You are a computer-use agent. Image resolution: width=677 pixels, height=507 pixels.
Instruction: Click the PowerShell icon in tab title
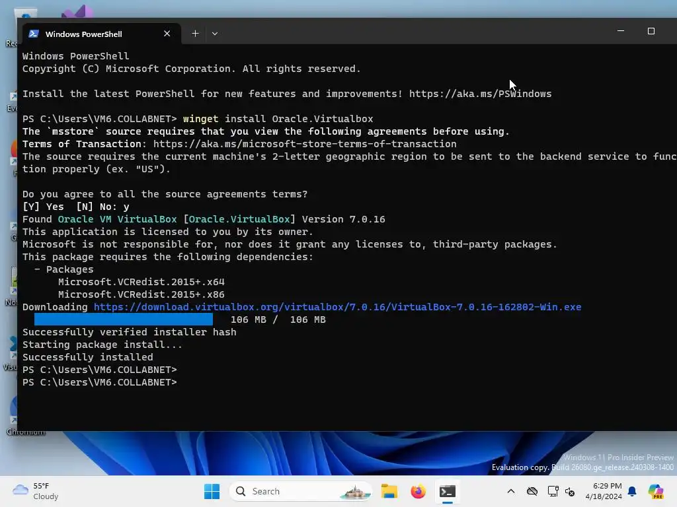[34, 34]
